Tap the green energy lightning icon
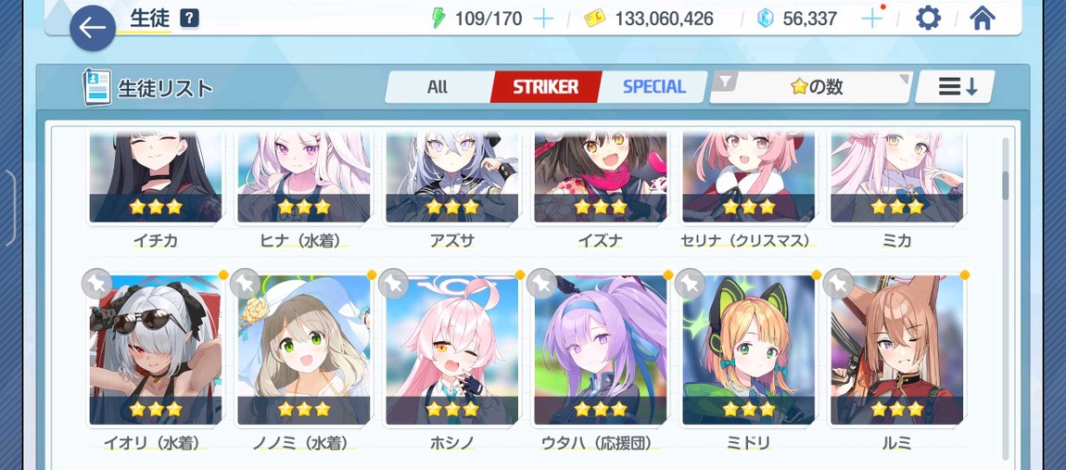Viewport: 1066px width, 470px height. (439, 19)
